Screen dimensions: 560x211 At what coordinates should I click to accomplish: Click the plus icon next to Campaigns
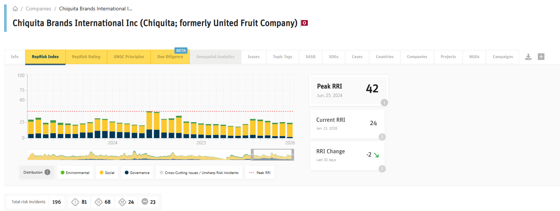coord(541,57)
